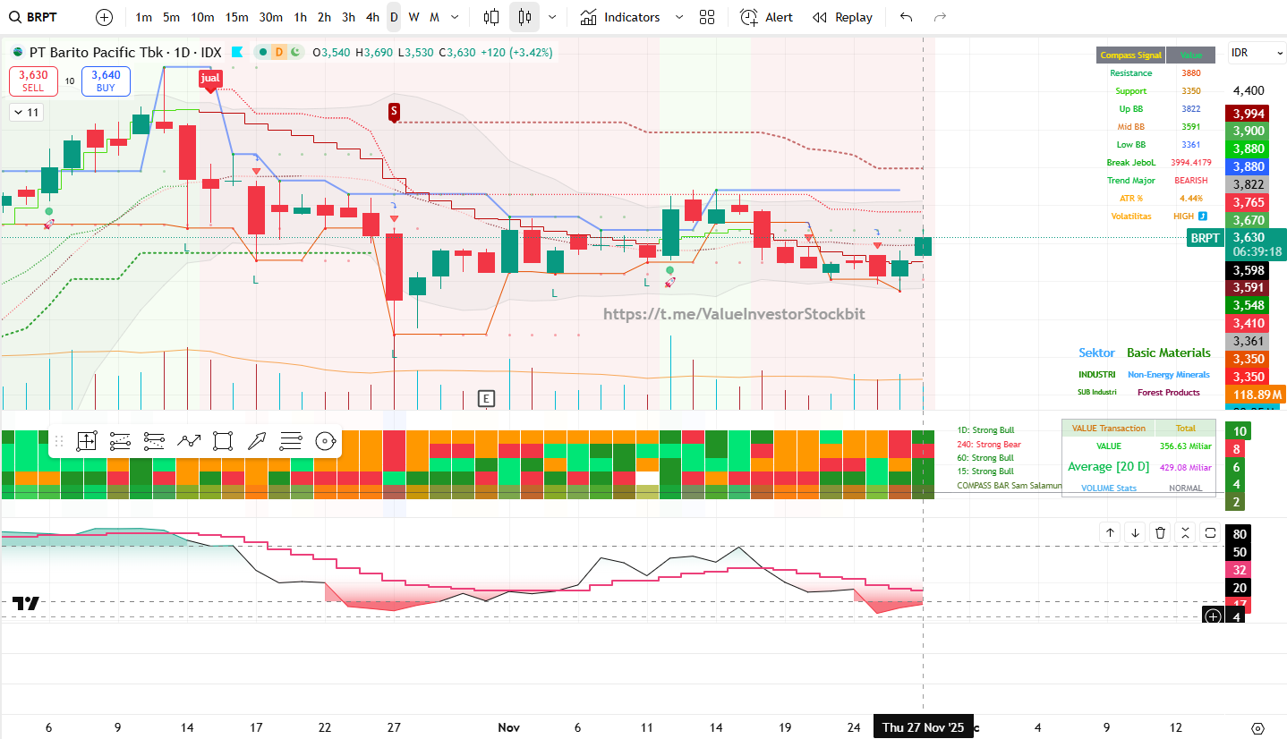Screen dimensions: 1287x739
Task: Select the first drawing tool with move arrows
Action: point(87,441)
